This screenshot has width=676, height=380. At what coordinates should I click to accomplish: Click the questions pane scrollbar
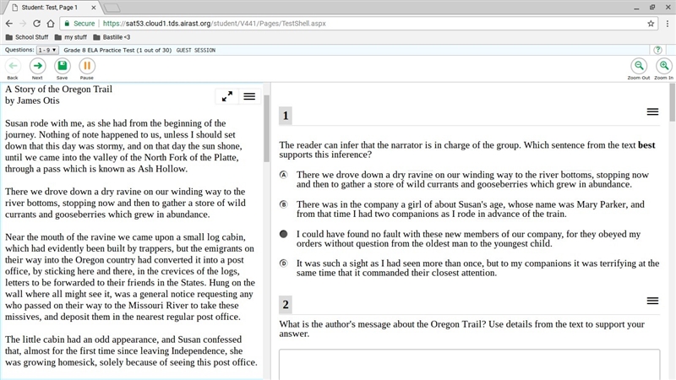pyautogui.click(x=672, y=102)
